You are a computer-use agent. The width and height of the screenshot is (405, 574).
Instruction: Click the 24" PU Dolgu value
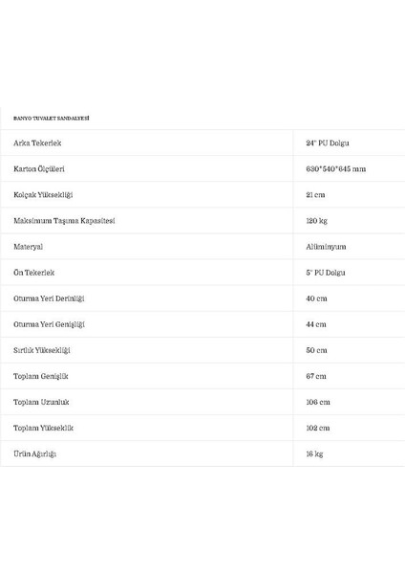327,143
